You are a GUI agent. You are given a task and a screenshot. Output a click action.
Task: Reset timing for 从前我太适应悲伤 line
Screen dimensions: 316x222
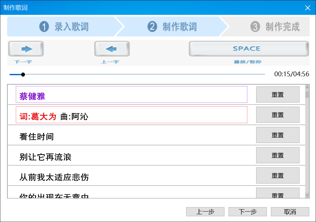278,176
